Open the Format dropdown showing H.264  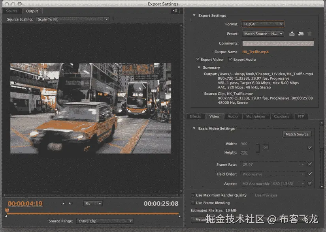pos(263,24)
